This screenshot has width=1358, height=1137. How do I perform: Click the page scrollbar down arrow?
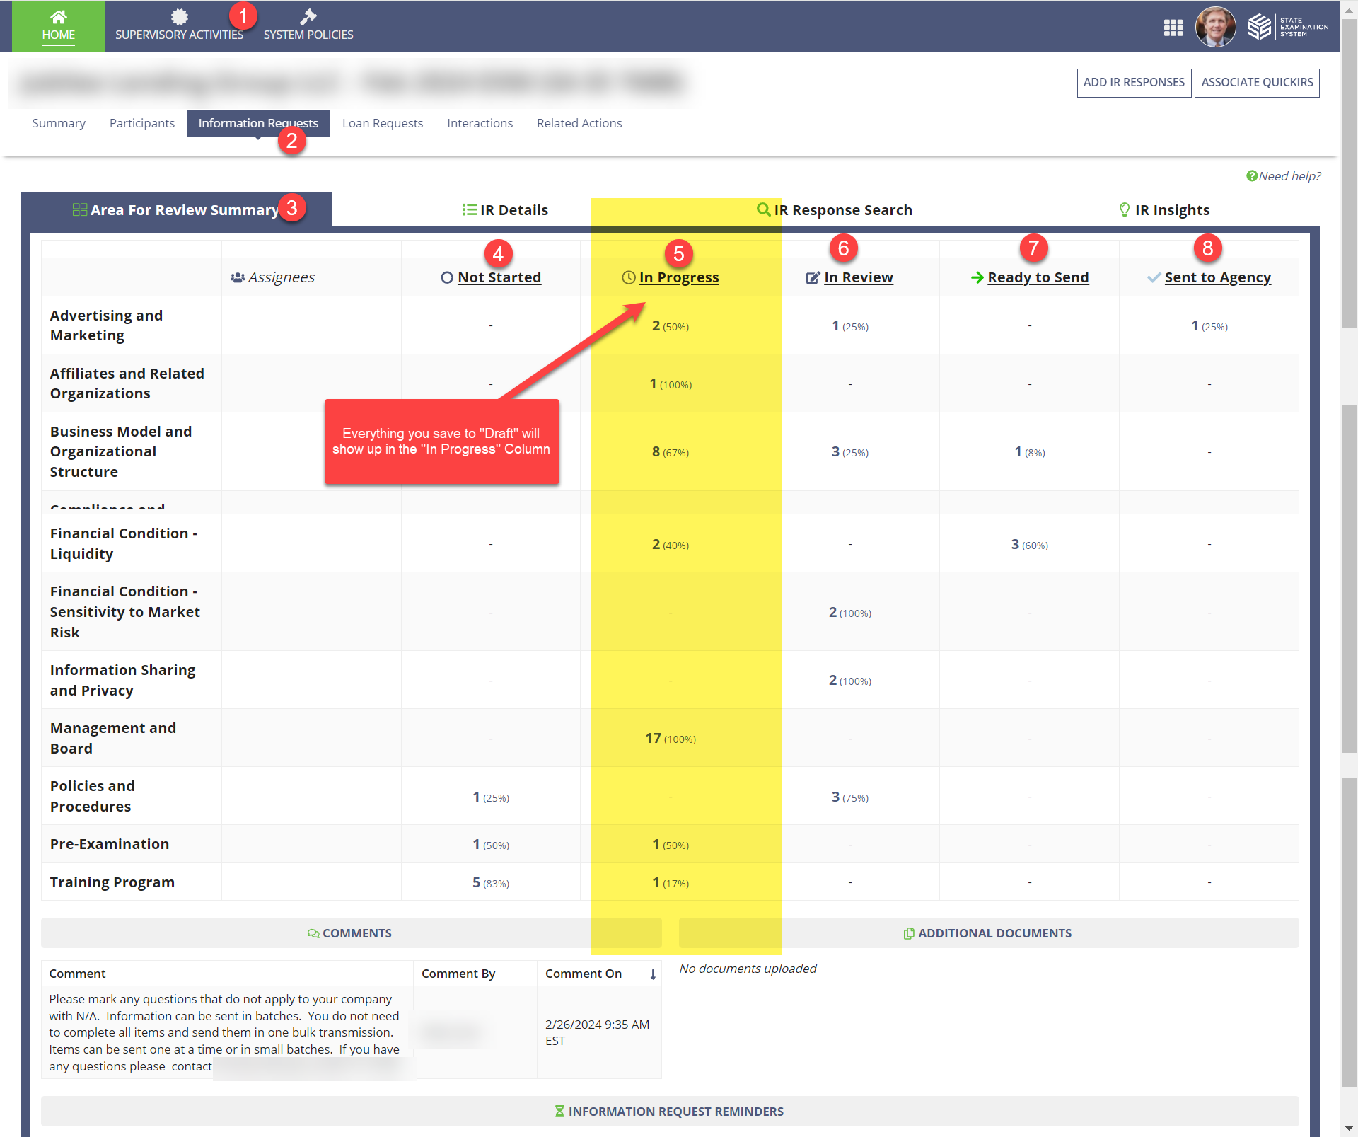point(1349,1129)
